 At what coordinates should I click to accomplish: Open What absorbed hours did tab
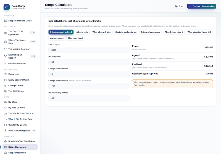[199, 32]
